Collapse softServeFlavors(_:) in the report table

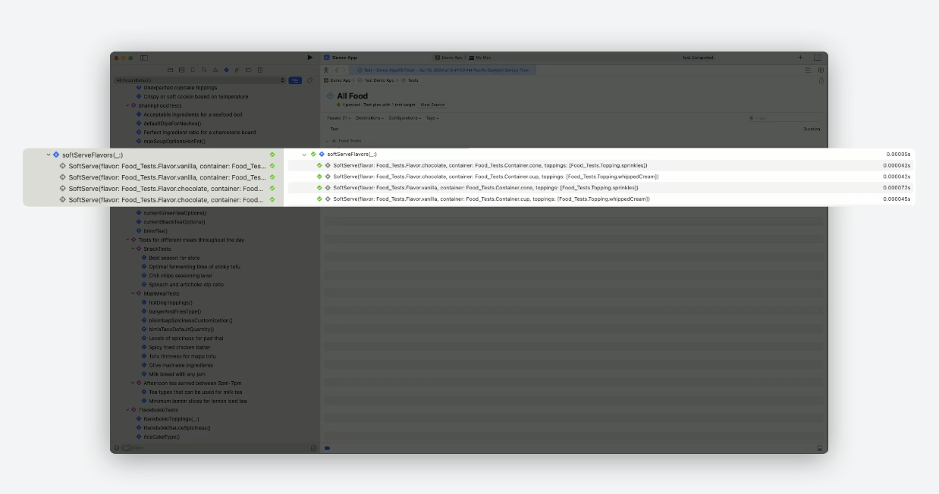(304, 154)
